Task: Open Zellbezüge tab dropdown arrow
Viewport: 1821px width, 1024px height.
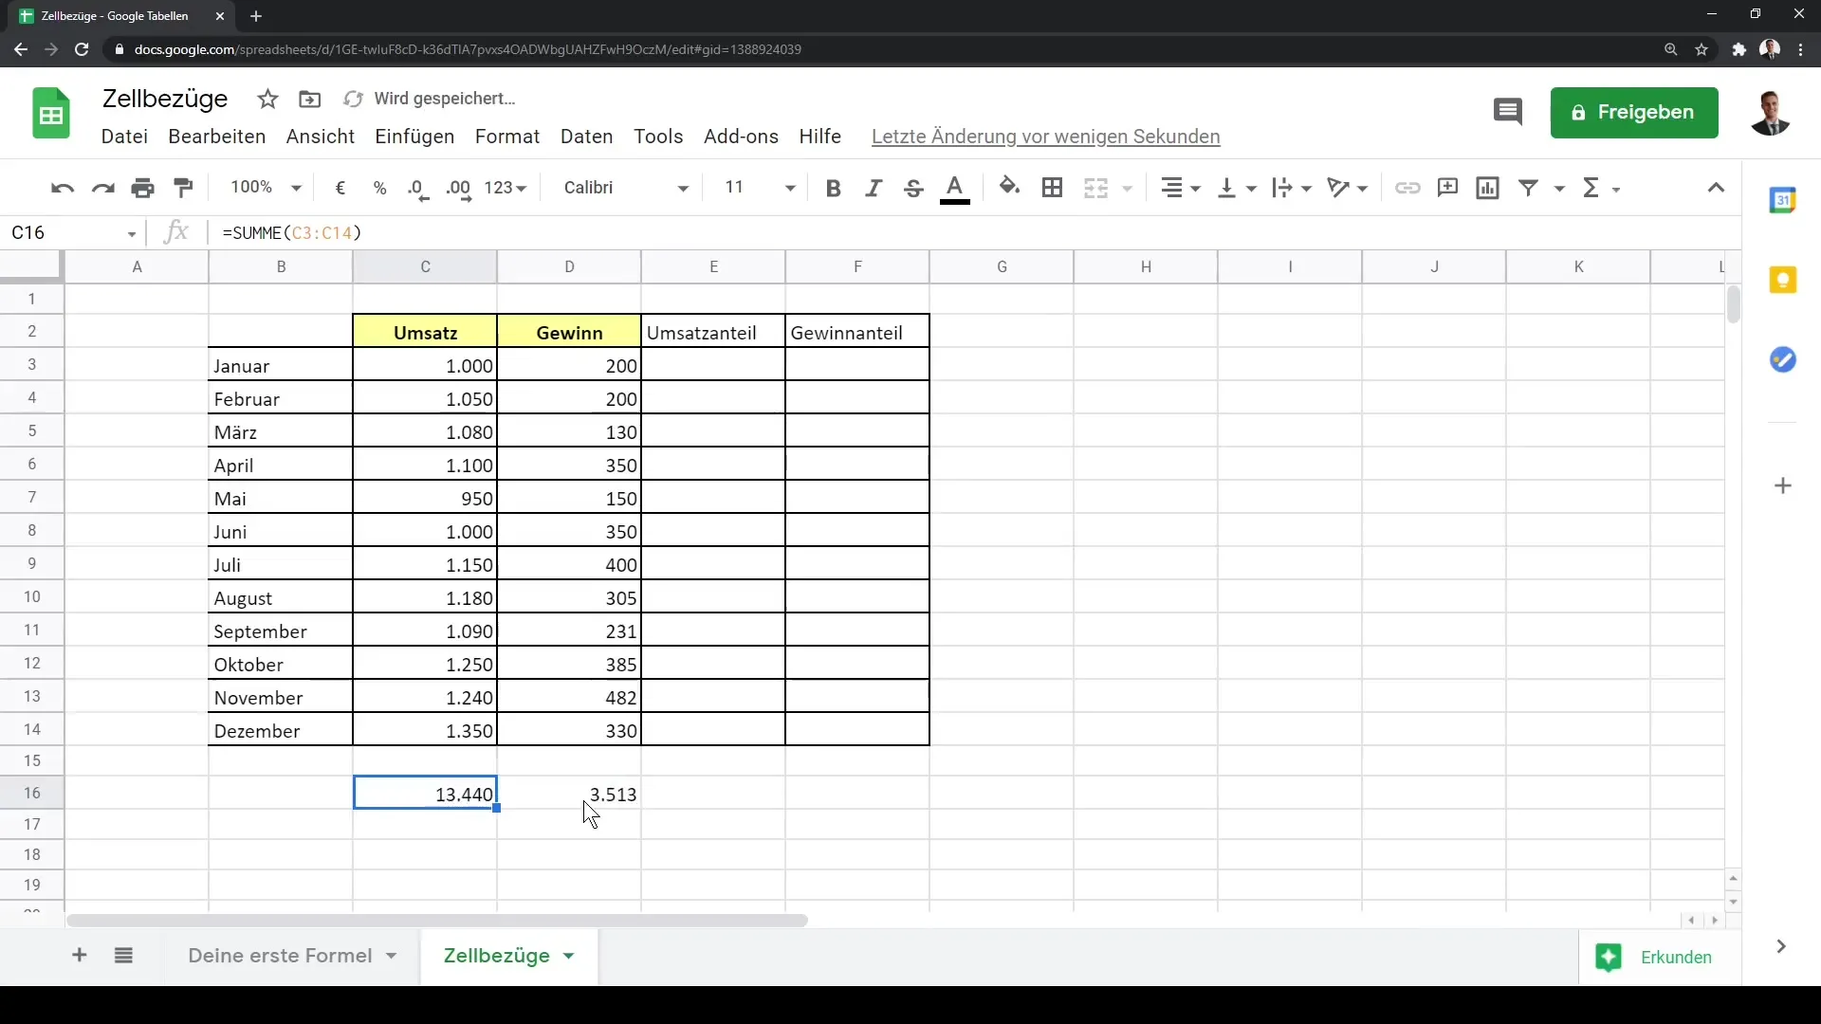Action: (569, 957)
